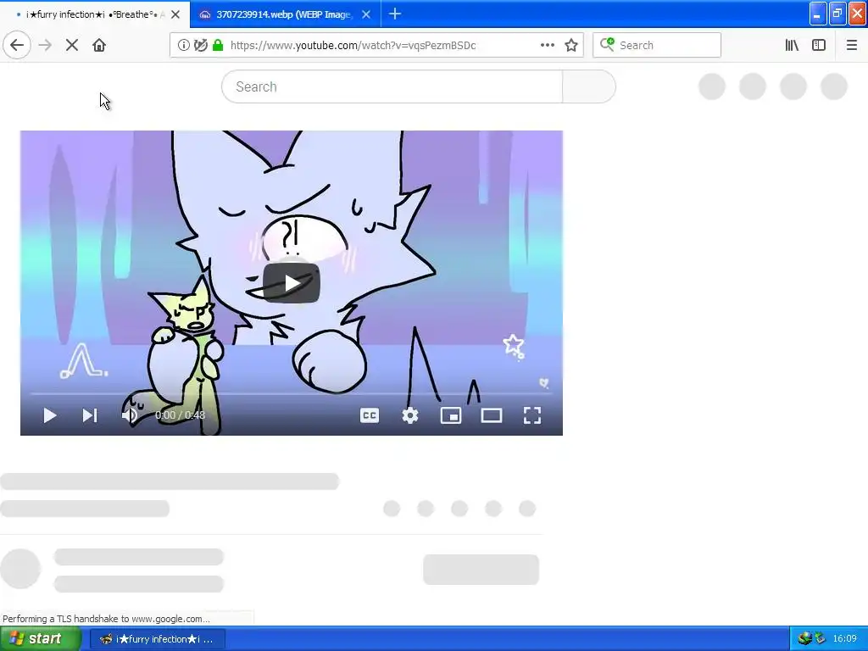
Task: Click the furry infection taskbar window button
Action: (157, 639)
